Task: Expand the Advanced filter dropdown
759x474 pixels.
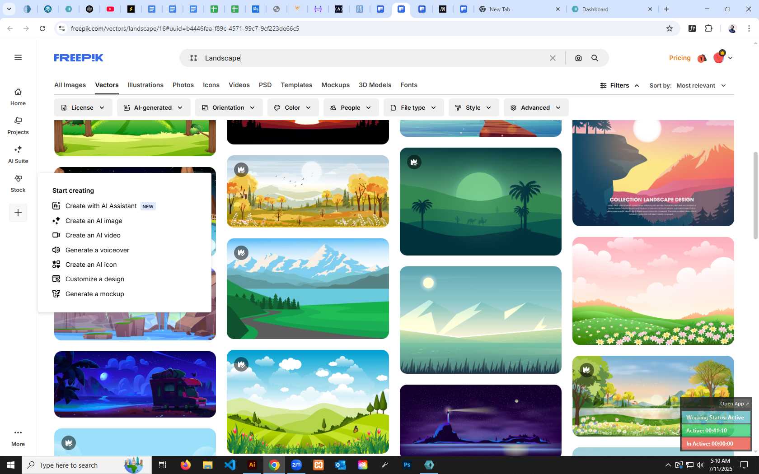Action: [x=536, y=107]
